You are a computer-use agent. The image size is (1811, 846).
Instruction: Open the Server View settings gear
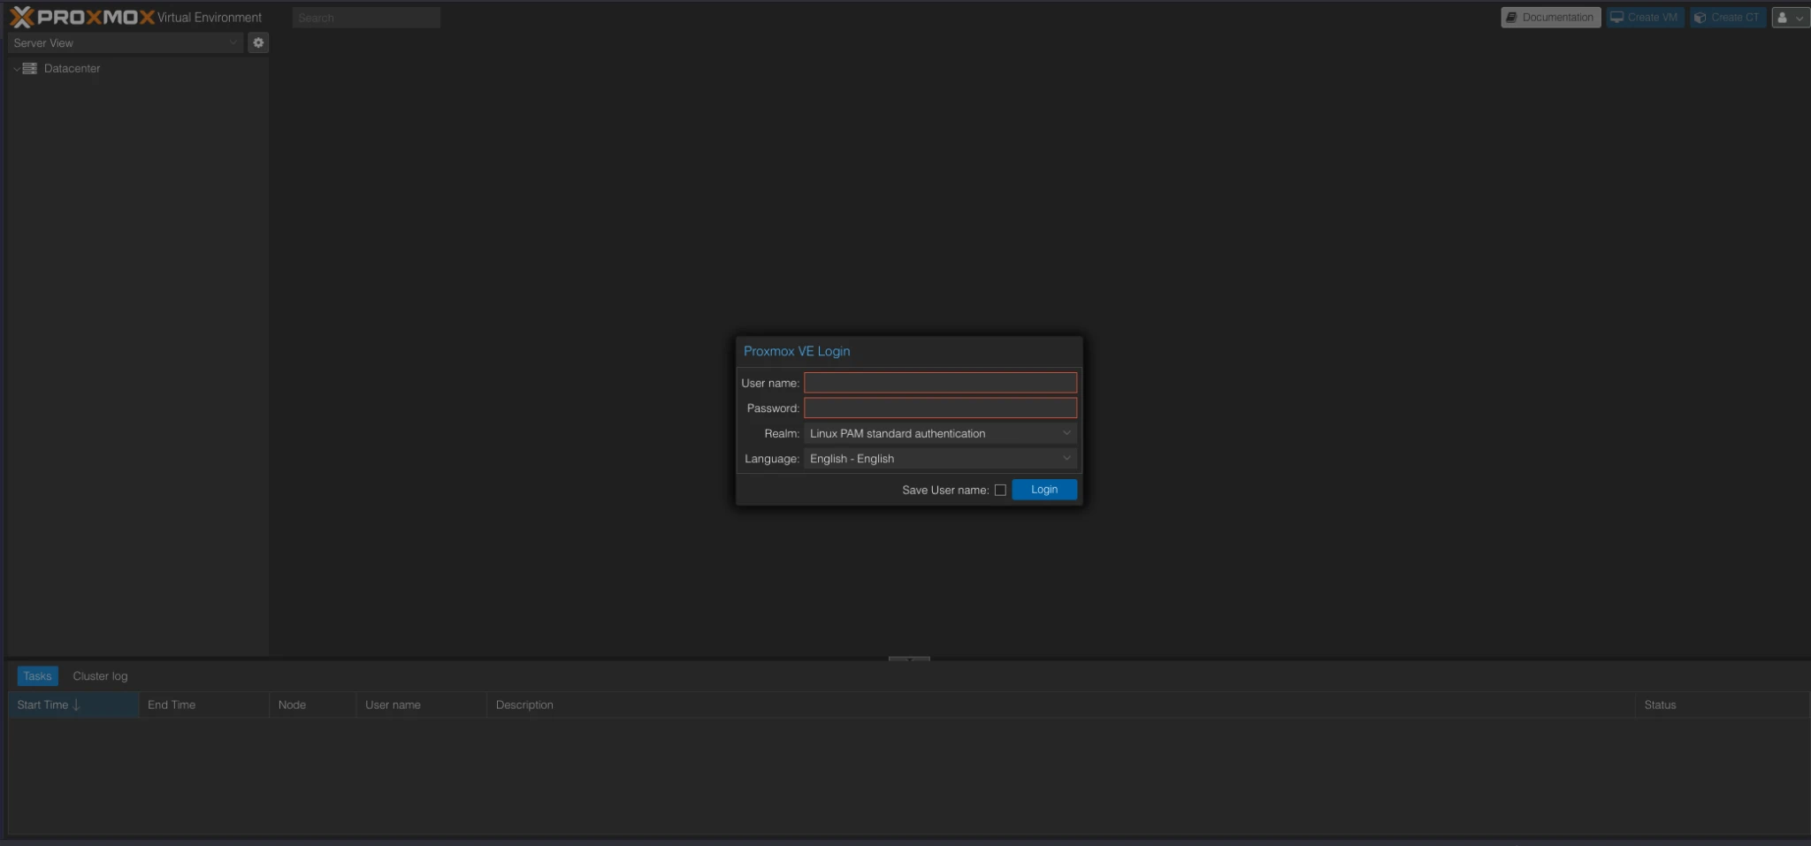[258, 42]
